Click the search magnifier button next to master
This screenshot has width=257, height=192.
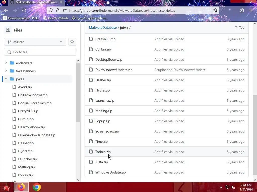click(72, 42)
